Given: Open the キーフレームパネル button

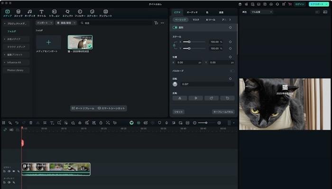Looking at the screenshot, I should pos(223,112).
